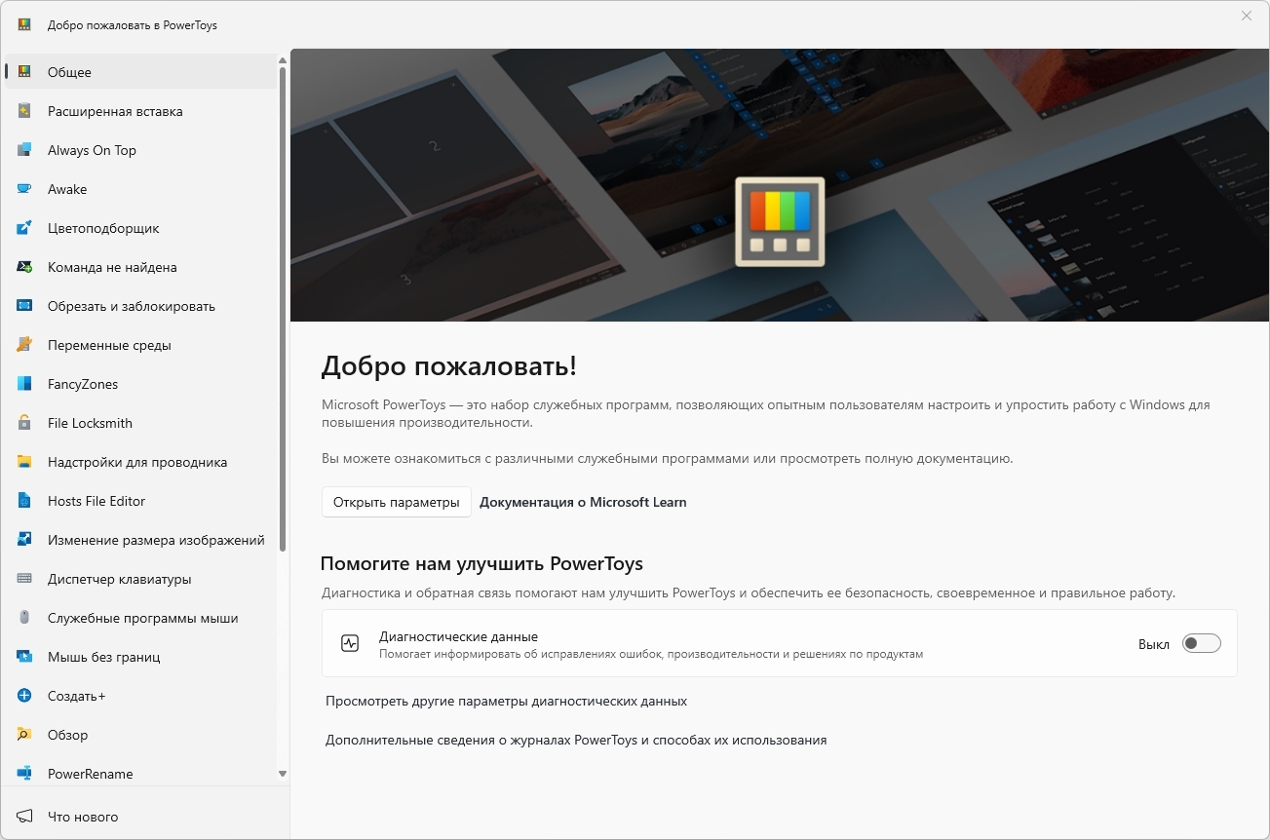Open Мышь без границ page
Viewport: 1270px width, 840px height.
pos(140,657)
